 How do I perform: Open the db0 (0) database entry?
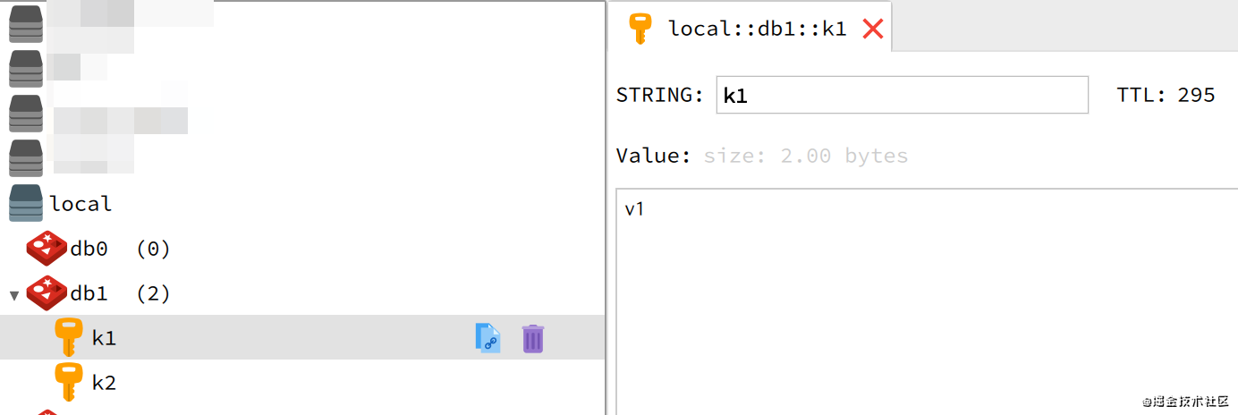coord(120,249)
